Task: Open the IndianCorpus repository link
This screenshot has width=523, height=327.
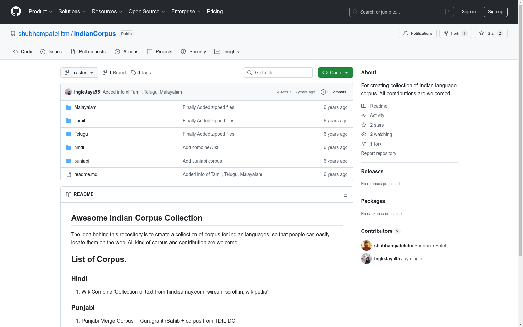Action: [95, 34]
